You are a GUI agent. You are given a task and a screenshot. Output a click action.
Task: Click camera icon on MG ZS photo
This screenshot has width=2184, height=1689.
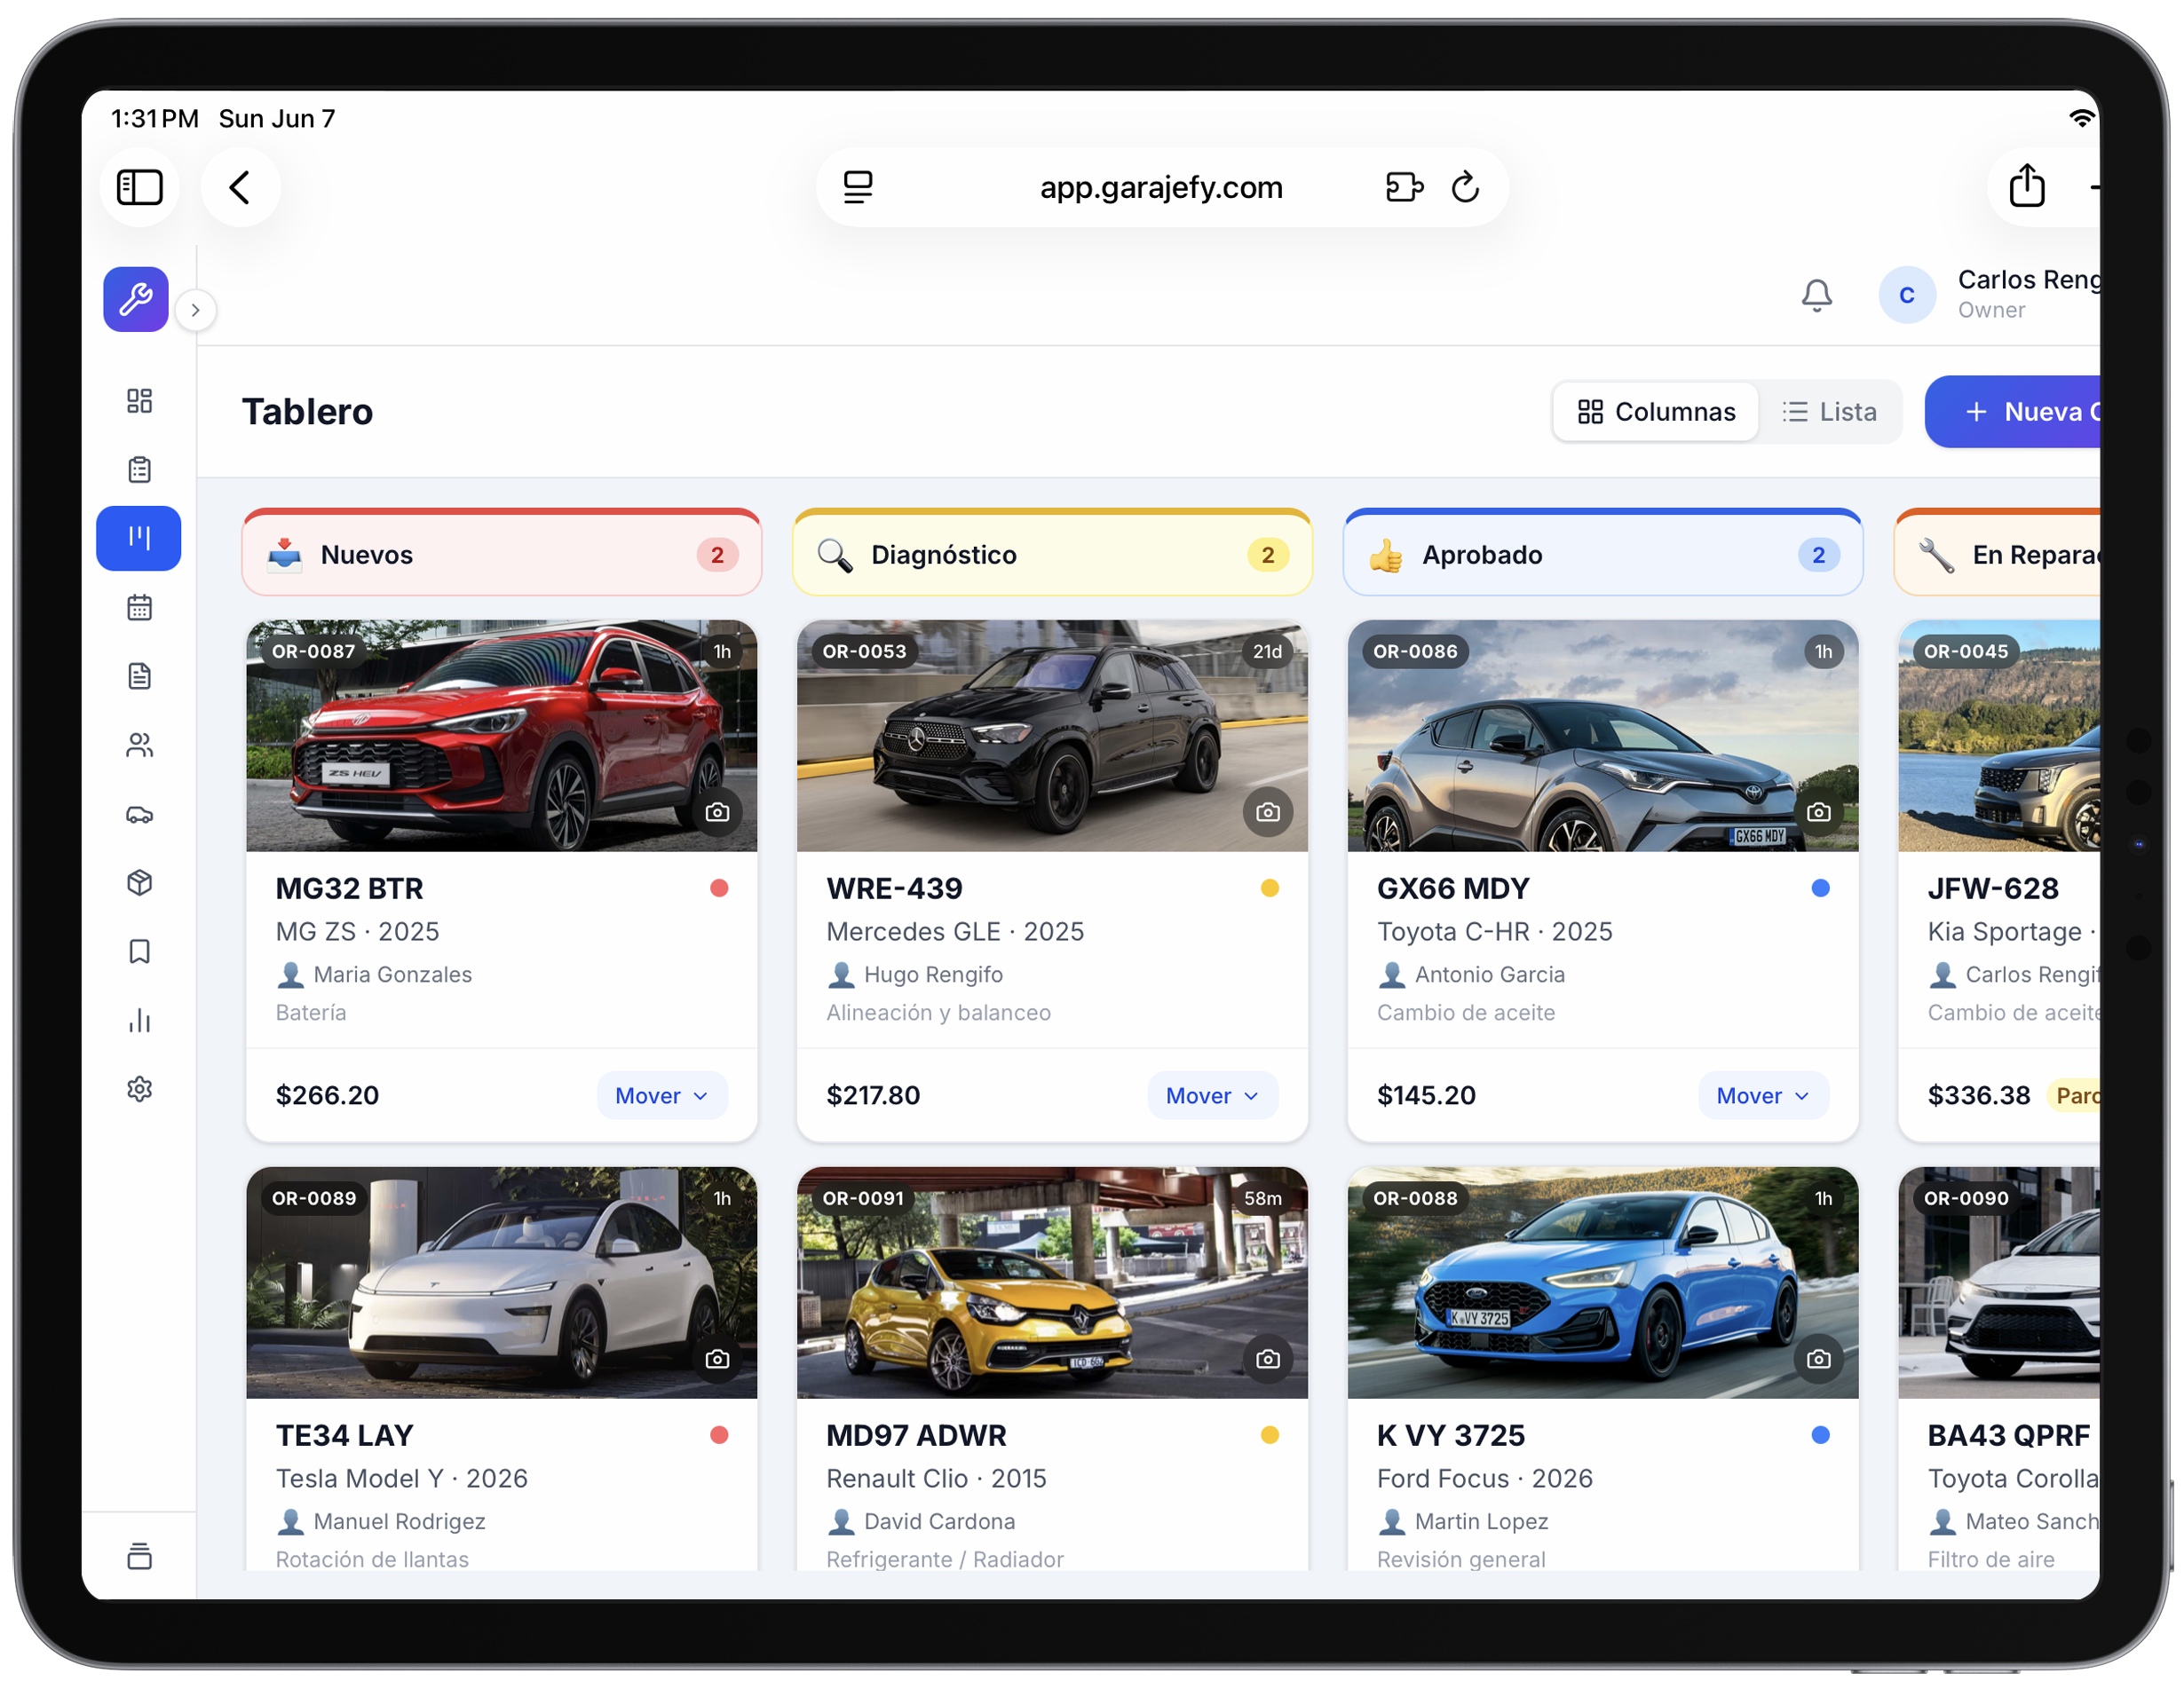click(x=717, y=812)
